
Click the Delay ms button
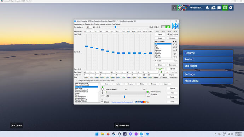(x=171, y=75)
